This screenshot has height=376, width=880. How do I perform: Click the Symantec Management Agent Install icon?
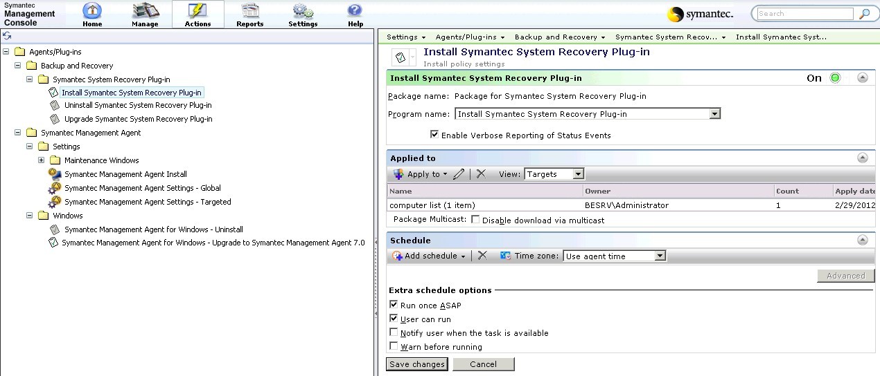point(55,174)
